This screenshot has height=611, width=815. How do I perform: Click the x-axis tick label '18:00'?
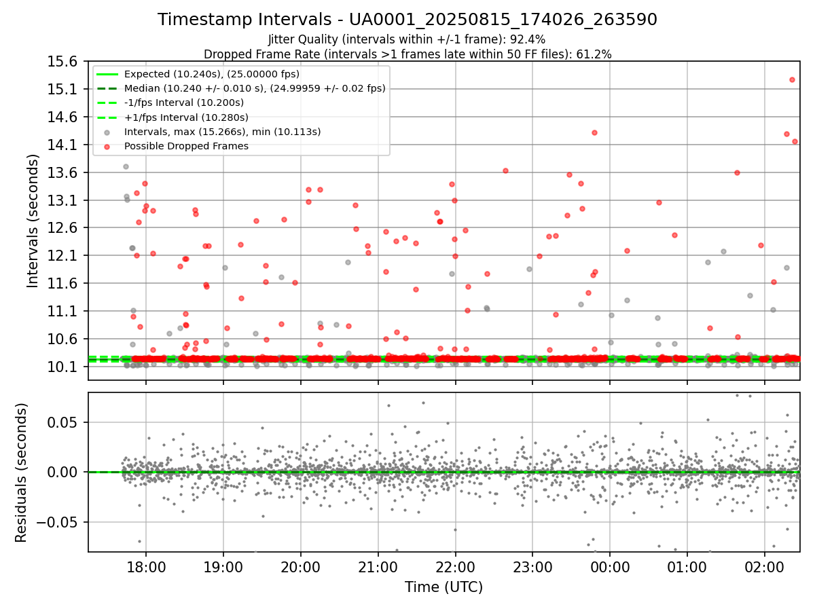tap(146, 567)
